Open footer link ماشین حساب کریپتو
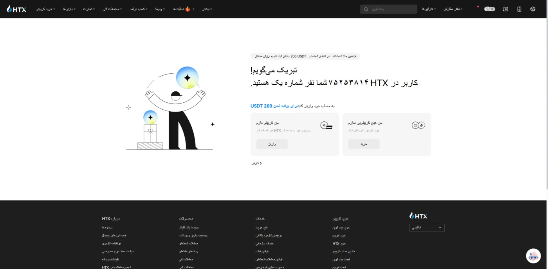Image resolution: width=548 pixels, height=269 pixels. (344, 251)
